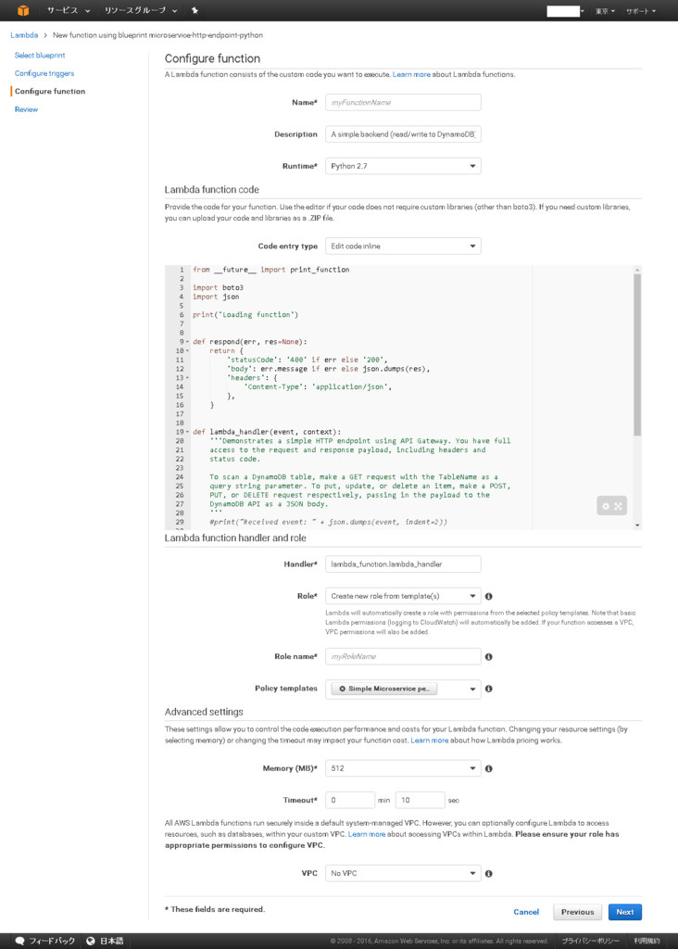
Task: Toggle code editor fullscreen expand icon
Action: [x=618, y=506]
